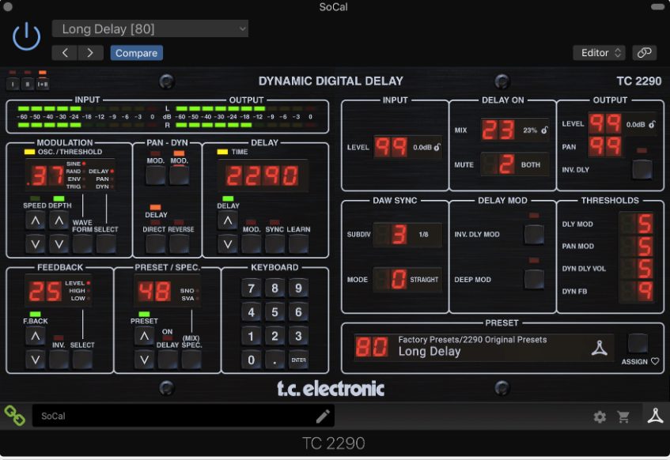
Task: Click the MUTE BOTH value display
Action: [515, 164]
